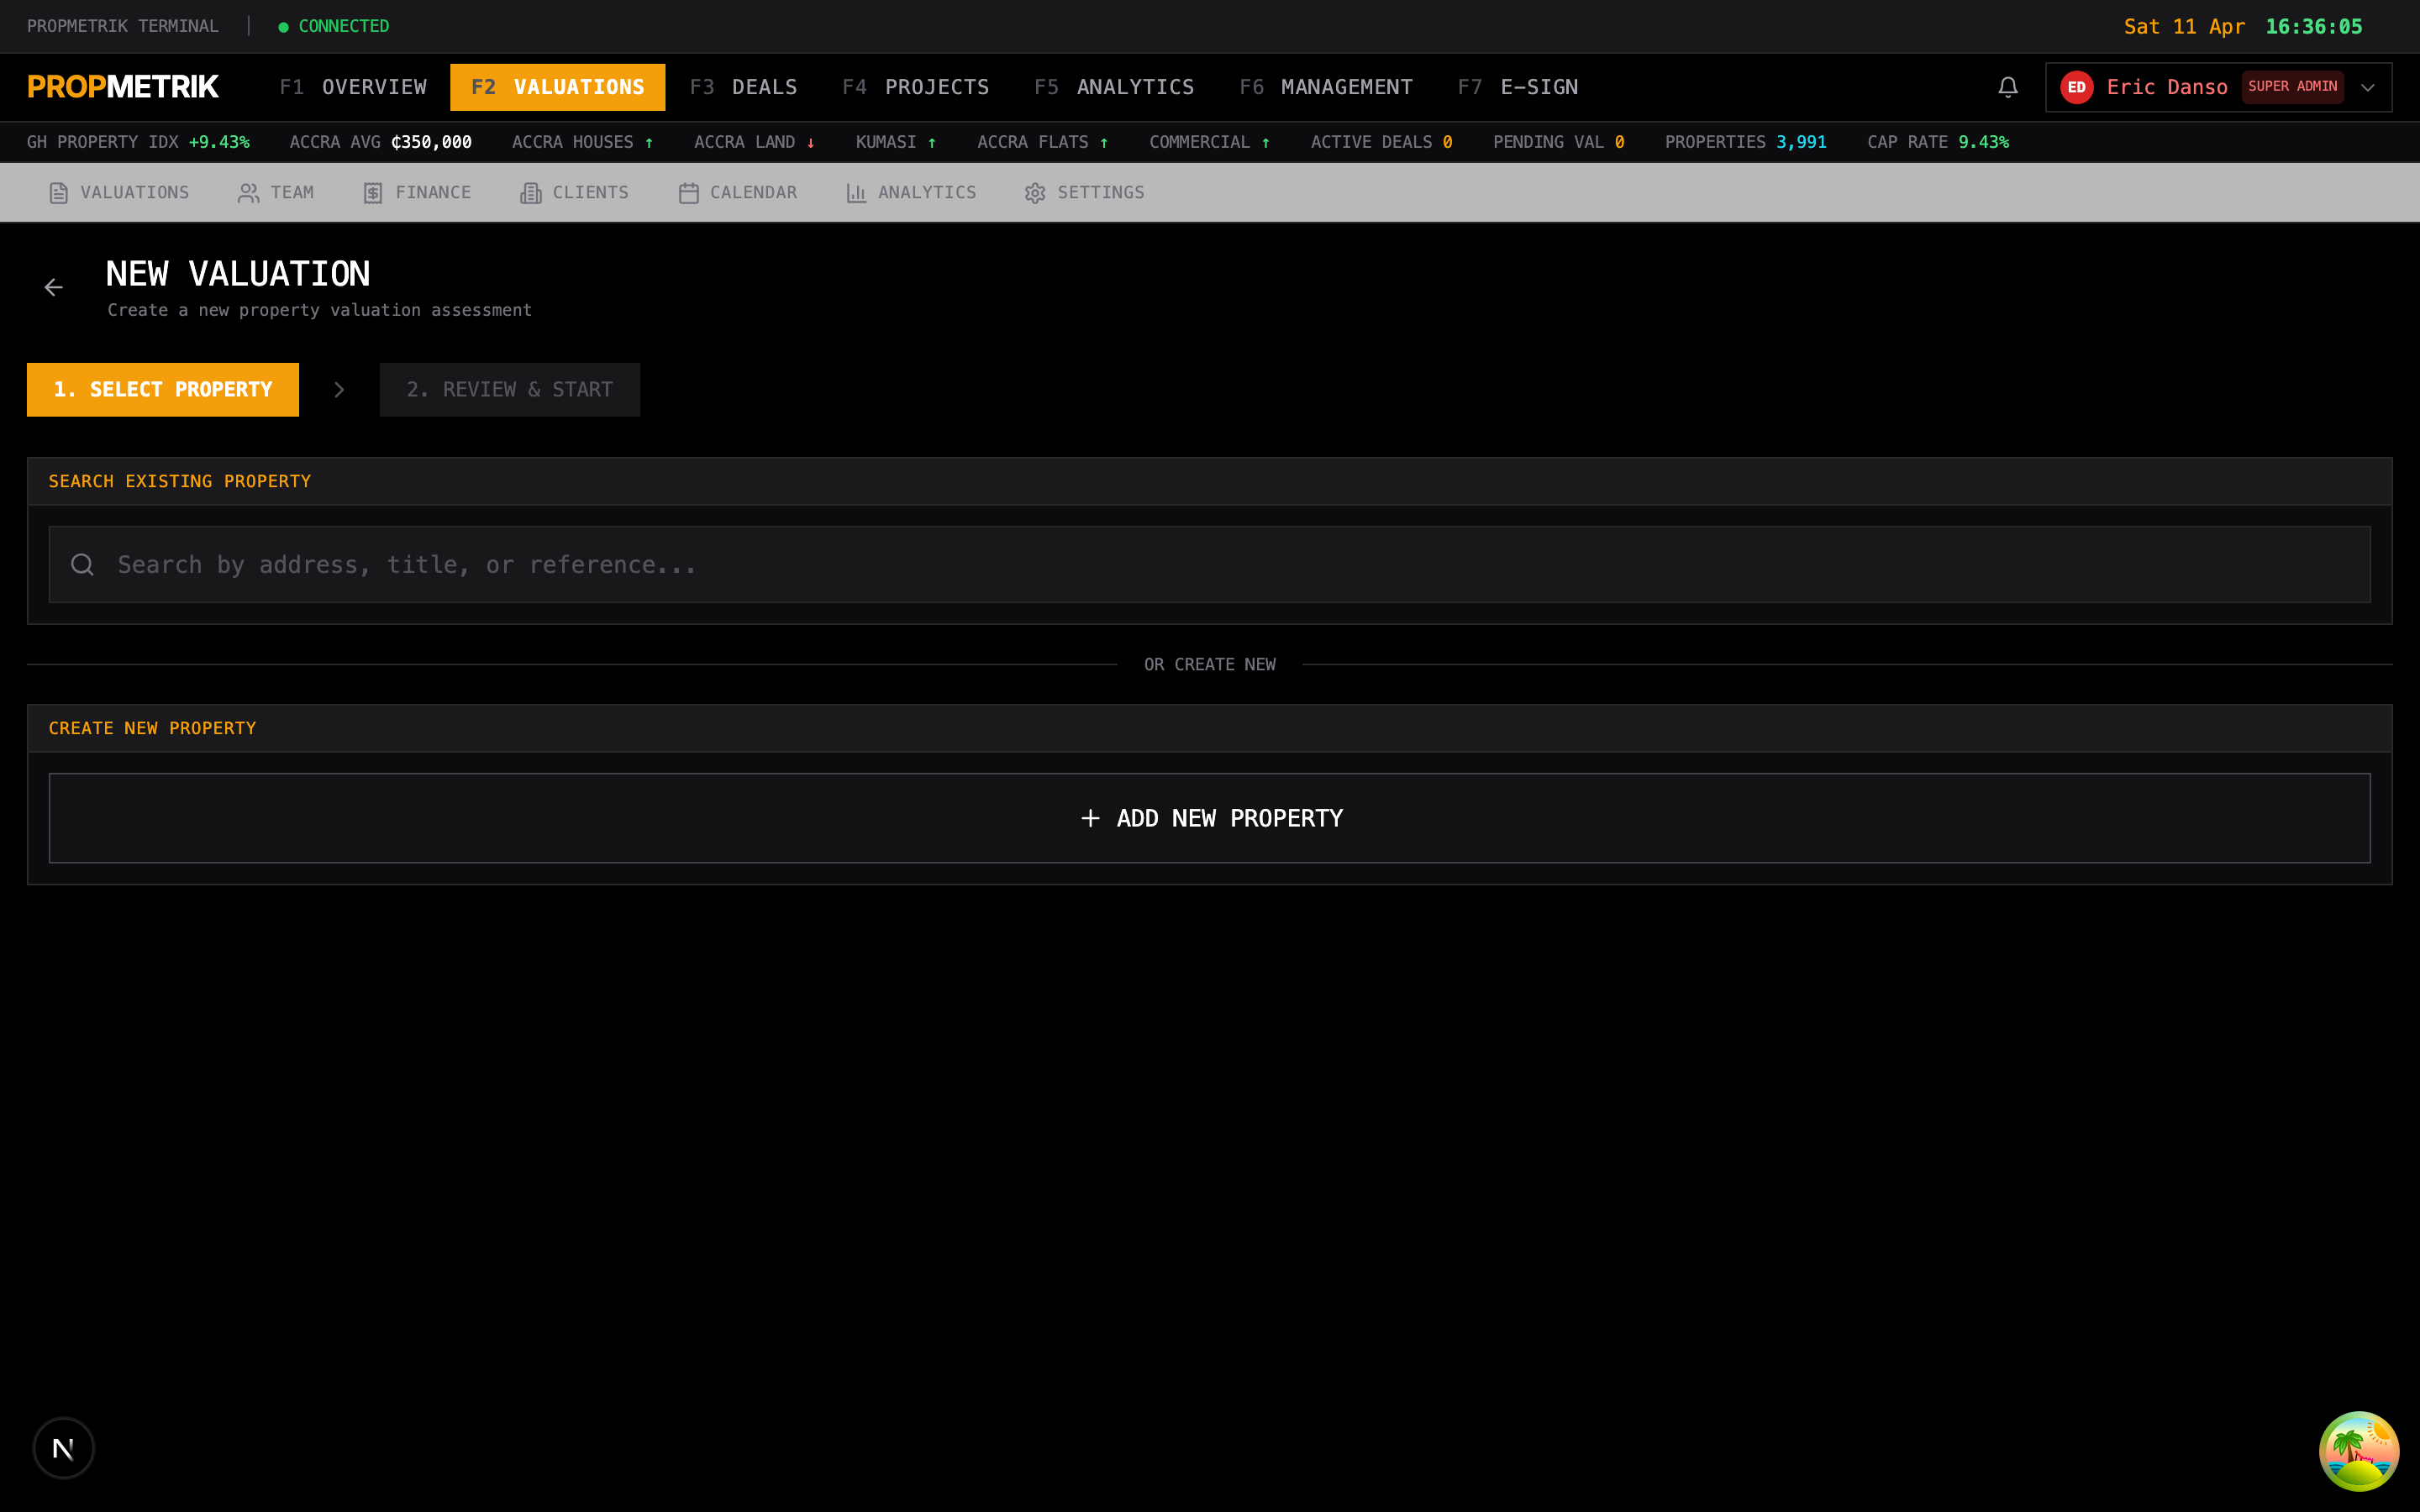Click the Add New Property button

pyautogui.click(x=1210, y=818)
